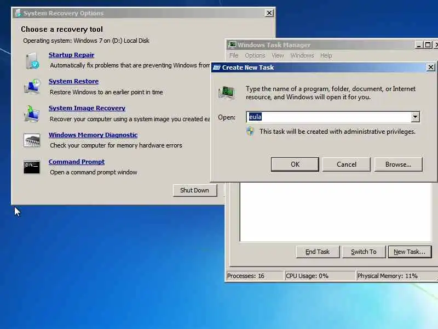This screenshot has width=438, height=329.
Task: Click the run program computer icon in dialog
Action: [226, 93]
